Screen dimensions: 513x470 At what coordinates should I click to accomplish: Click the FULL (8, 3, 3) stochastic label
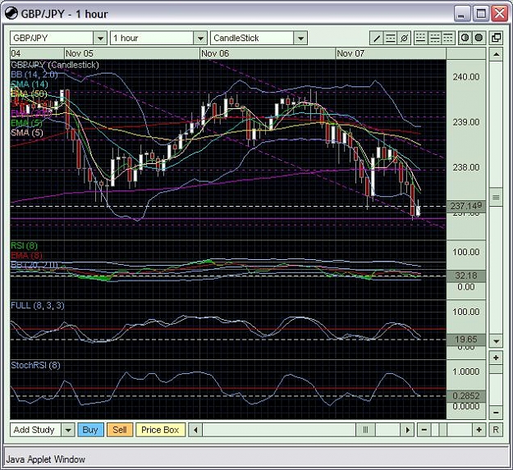click(x=38, y=306)
